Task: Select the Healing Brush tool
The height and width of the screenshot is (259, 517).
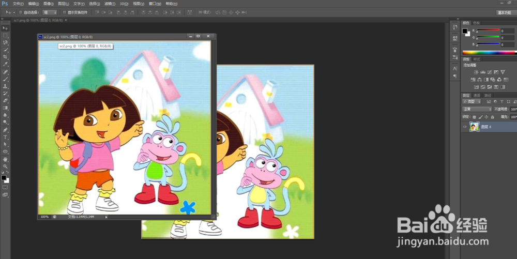Action: 5,72
